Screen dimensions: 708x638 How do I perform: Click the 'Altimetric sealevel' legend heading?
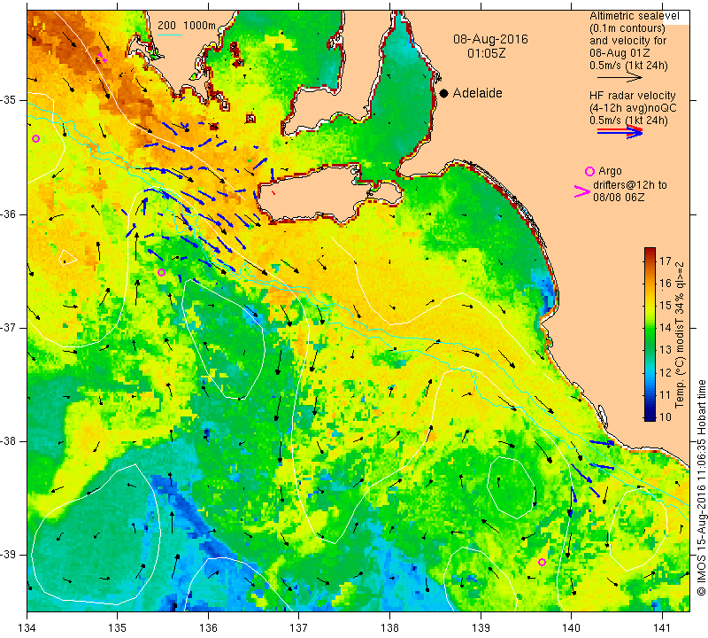634,16
